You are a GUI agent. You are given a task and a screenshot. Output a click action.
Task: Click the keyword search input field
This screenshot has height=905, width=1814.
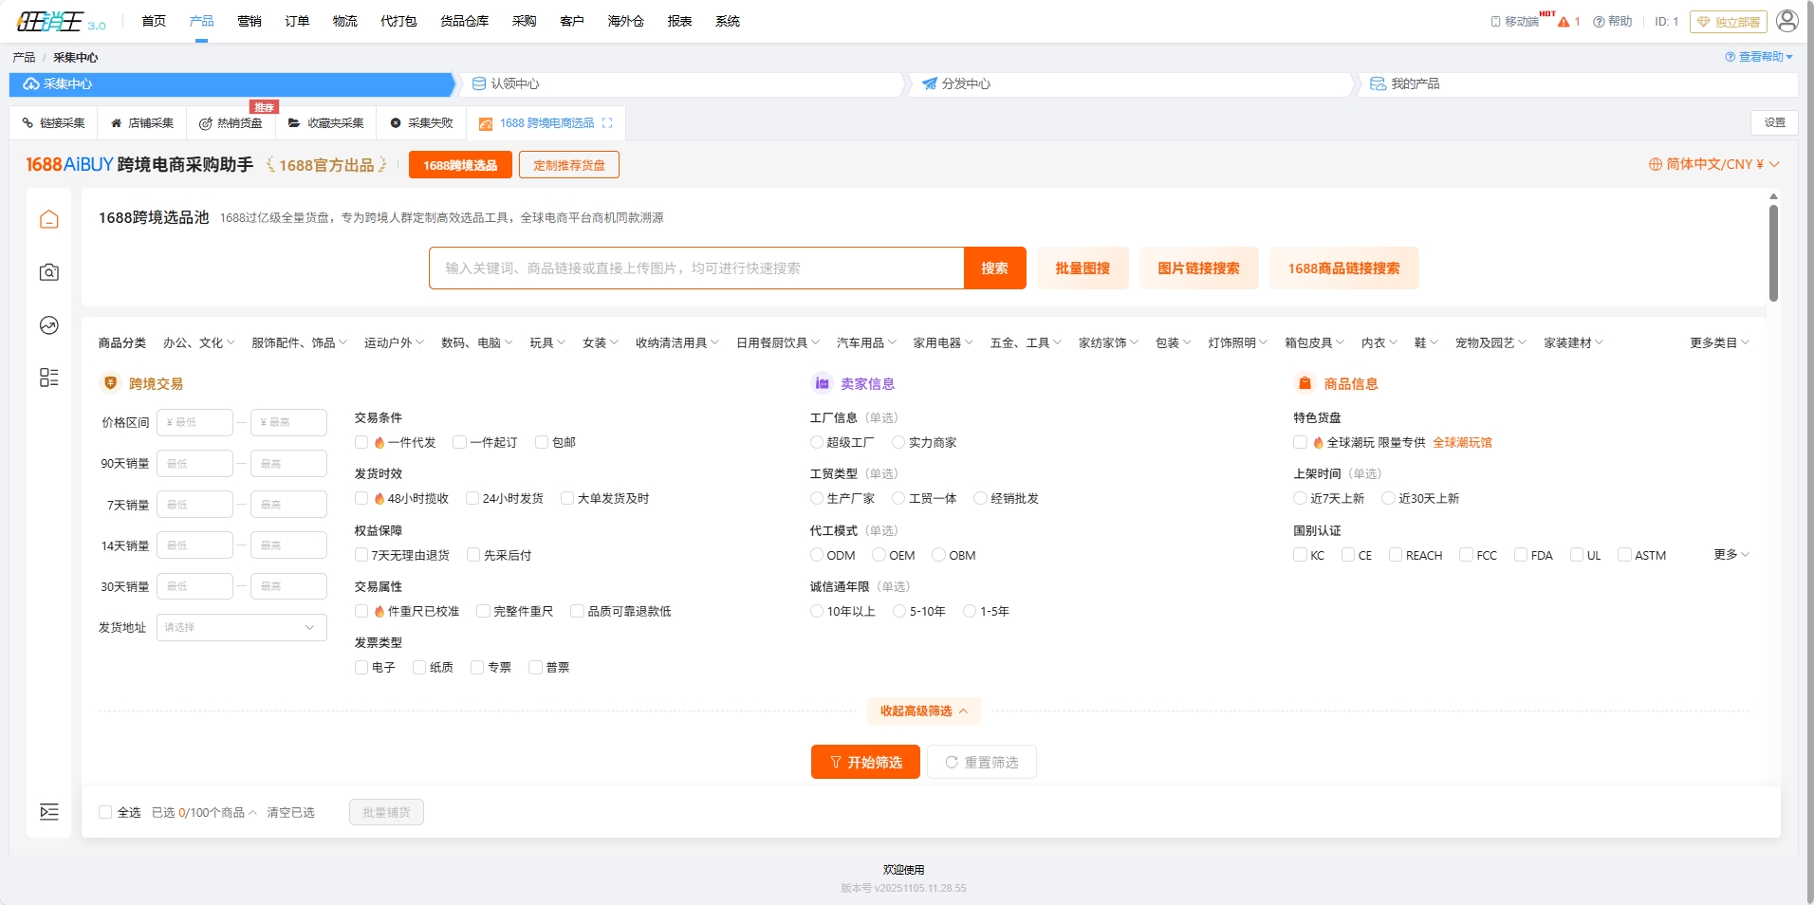click(x=697, y=268)
